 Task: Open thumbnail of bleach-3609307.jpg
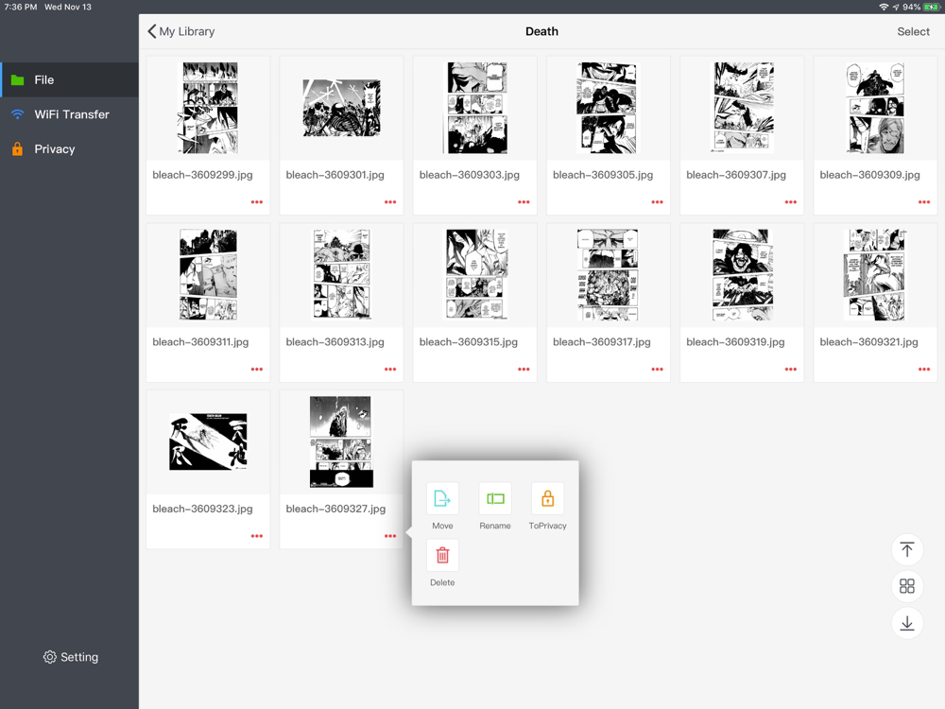point(743,108)
